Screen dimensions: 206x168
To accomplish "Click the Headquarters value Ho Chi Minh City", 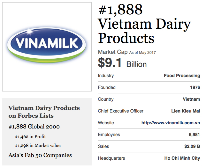I will [x=182, y=158].
